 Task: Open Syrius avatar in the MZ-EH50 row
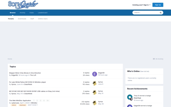click(95, 83)
